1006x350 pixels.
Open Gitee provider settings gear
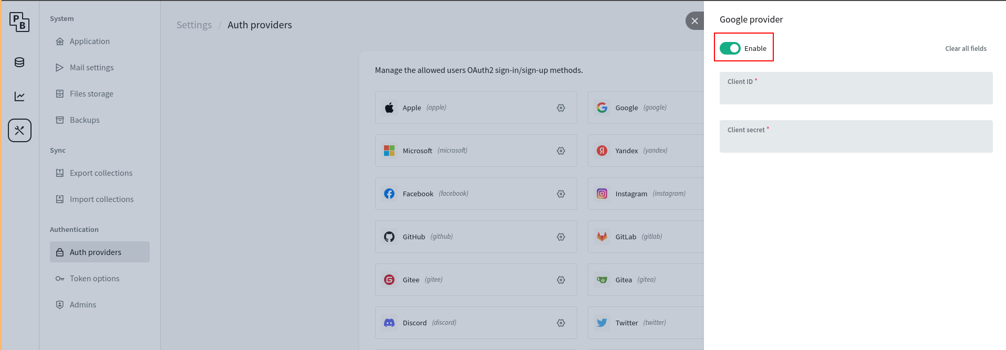(561, 280)
